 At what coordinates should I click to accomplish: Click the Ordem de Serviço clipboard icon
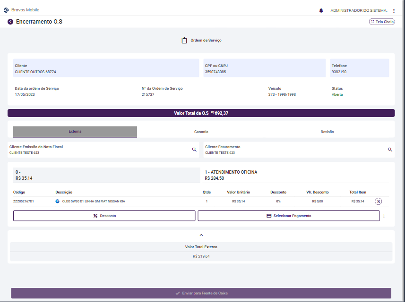click(184, 40)
